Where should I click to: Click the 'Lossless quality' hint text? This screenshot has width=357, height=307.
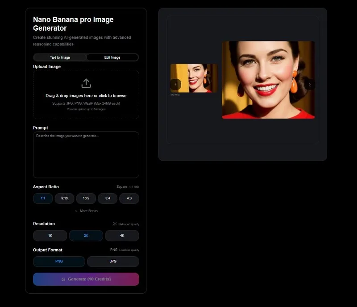[x=129, y=250]
